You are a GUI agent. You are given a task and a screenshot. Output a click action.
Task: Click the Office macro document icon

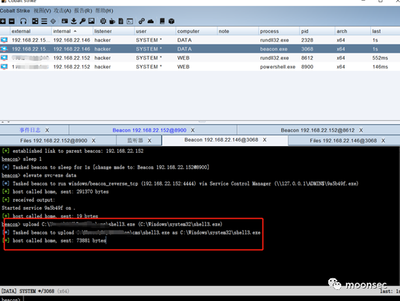[x=121, y=21]
